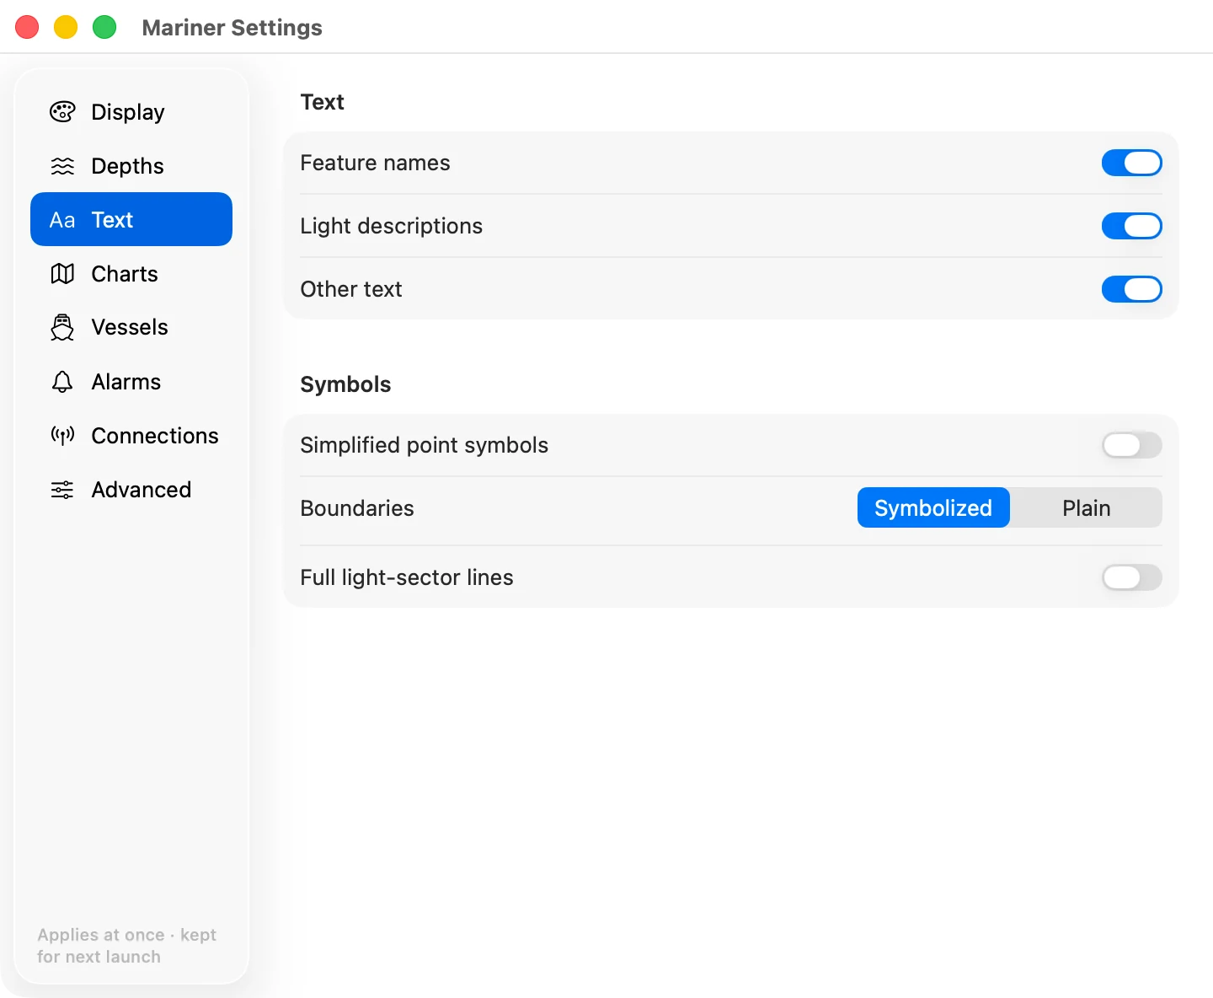
Task: Click the Alarms bell icon
Action: [62, 382]
